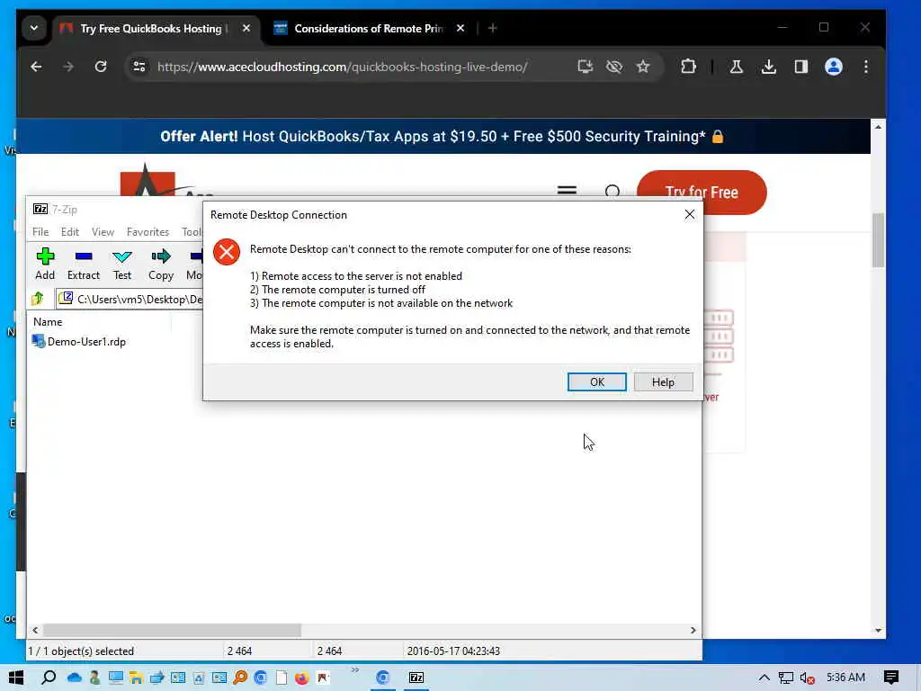Open OneDrive cloud icon in the taskbar
Image resolution: width=921 pixels, height=691 pixels.
click(75, 678)
